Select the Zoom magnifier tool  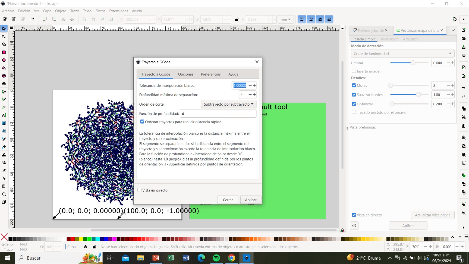(4, 194)
